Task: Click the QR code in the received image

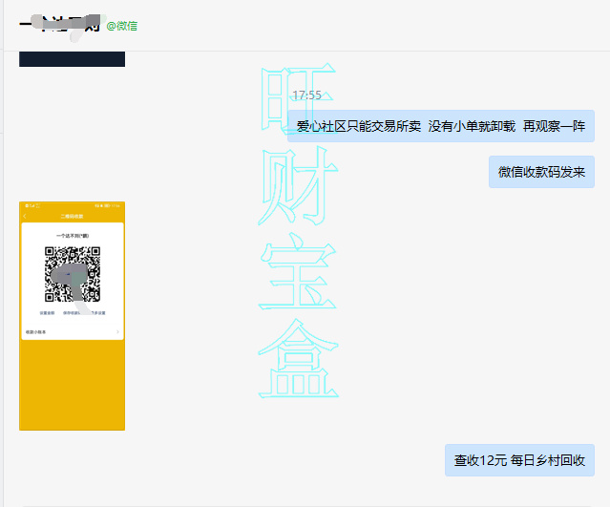Action: pos(73,274)
